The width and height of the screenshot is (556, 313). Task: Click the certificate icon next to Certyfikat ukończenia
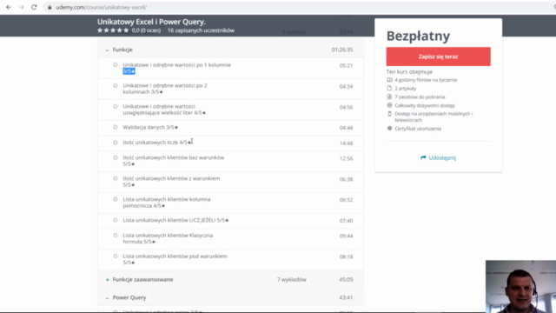(x=389, y=128)
